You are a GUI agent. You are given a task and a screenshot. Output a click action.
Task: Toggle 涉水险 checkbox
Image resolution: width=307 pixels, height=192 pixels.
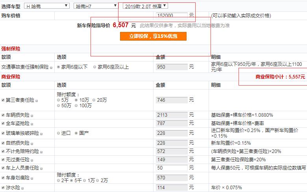click(x=3, y=188)
